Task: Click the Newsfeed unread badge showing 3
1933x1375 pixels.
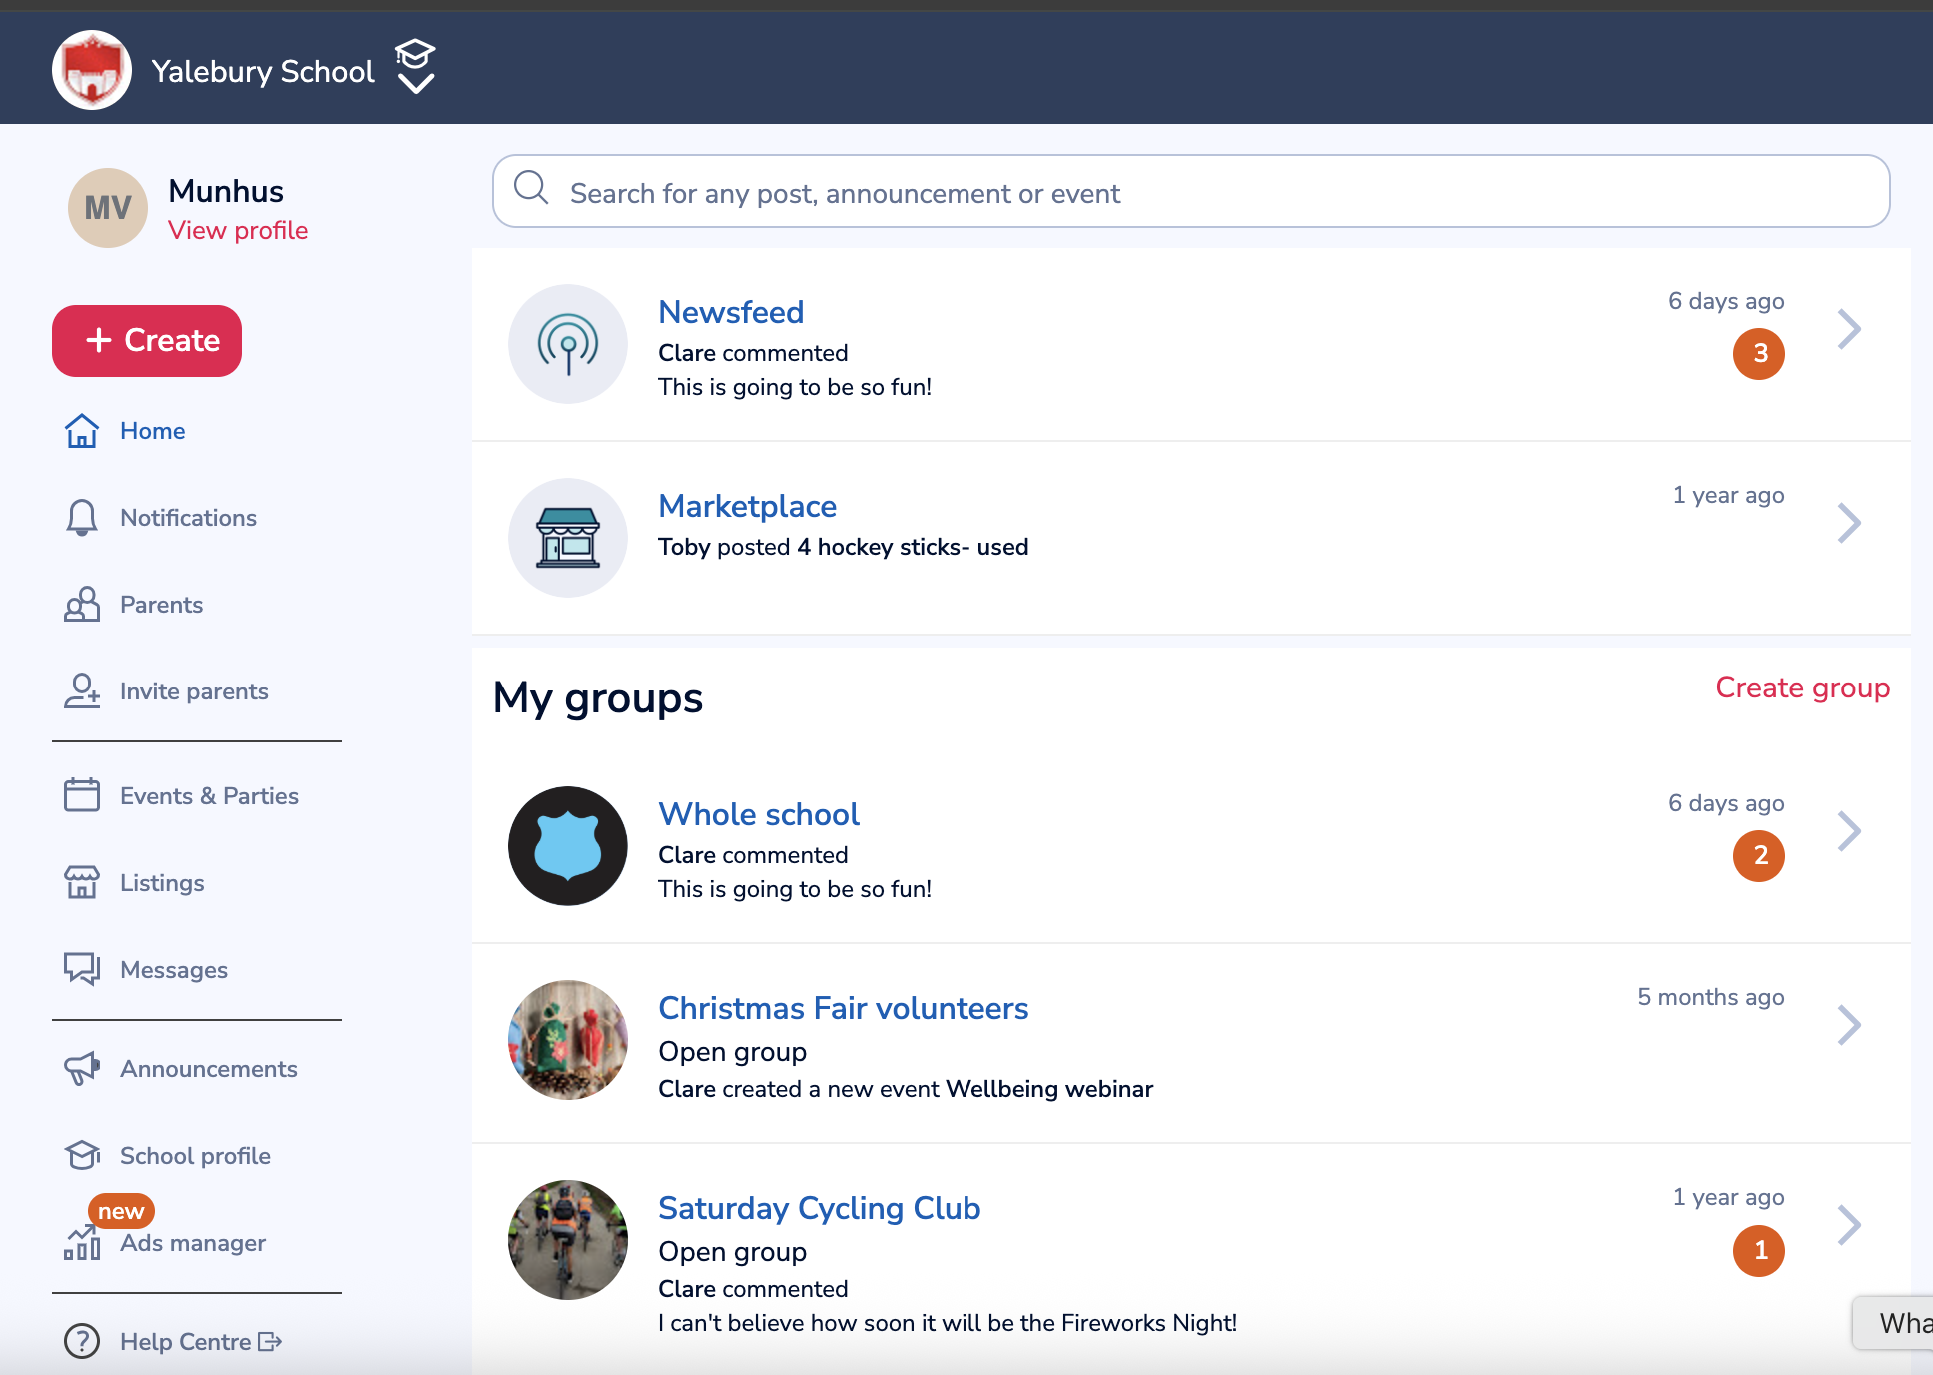Action: (1759, 354)
